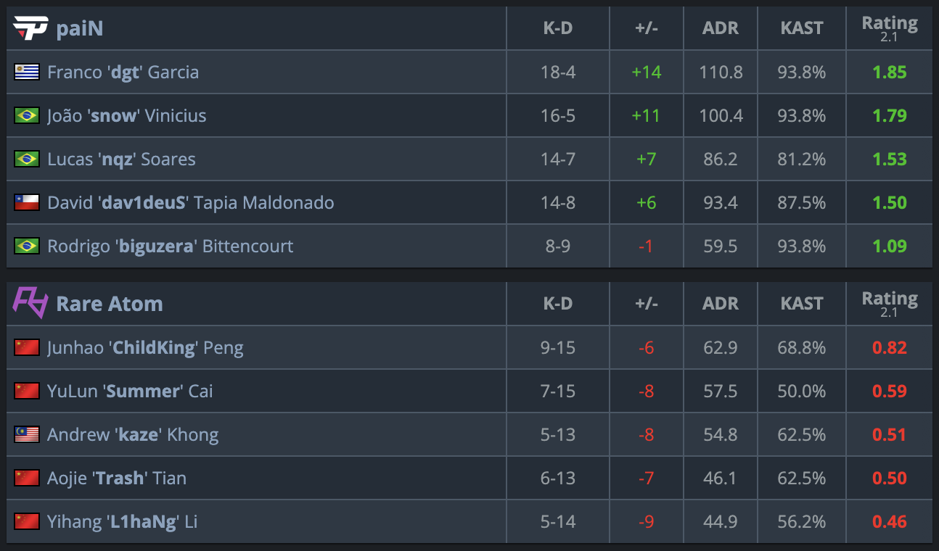The image size is (939, 551).
Task: Click the paiN team logo icon
Action: pyautogui.click(x=30, y=28)
